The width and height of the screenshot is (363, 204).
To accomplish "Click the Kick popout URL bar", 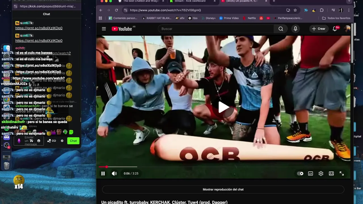I will tap(47, 6).
